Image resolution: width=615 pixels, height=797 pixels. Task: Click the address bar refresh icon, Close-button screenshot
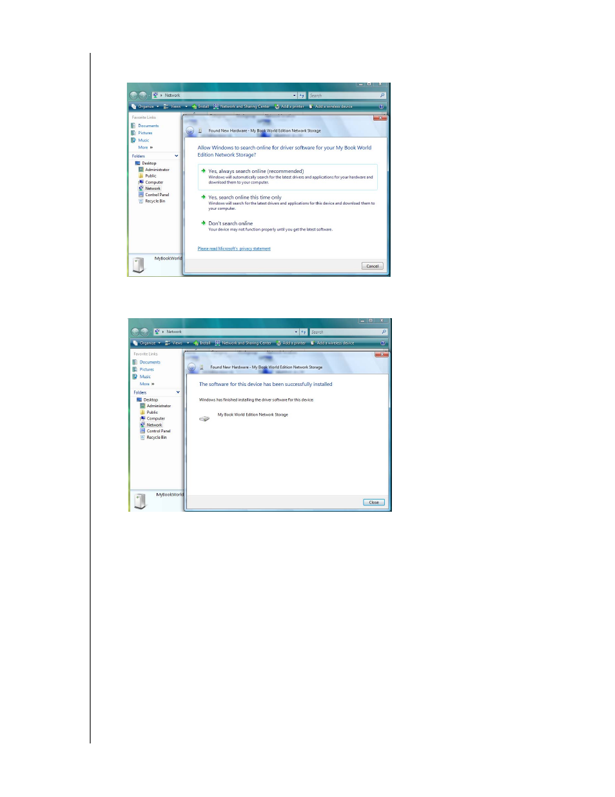(x=303, y=332)
